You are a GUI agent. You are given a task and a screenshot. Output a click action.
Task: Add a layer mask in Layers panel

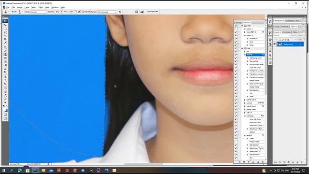284,162
